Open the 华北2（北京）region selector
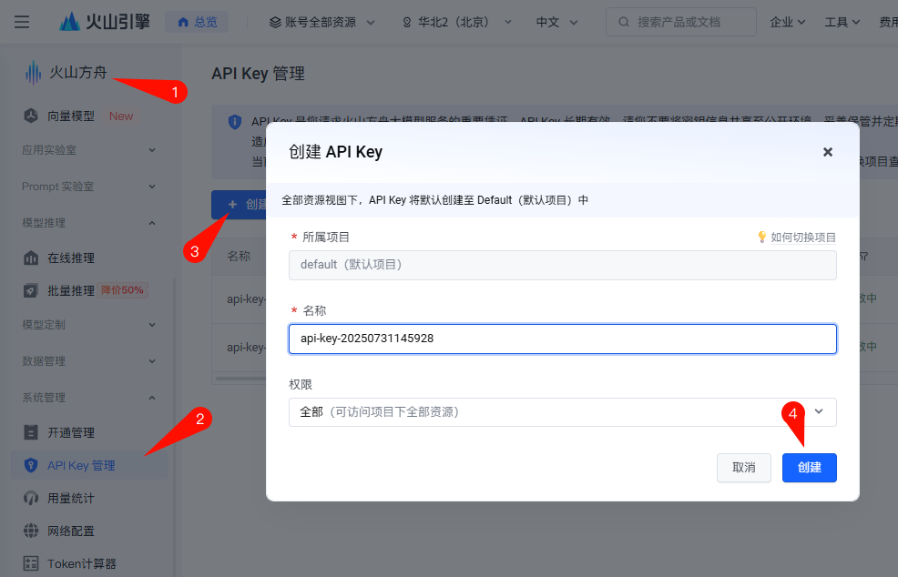The width and height of the screenshot is (898, 577). tap(456, 23)
